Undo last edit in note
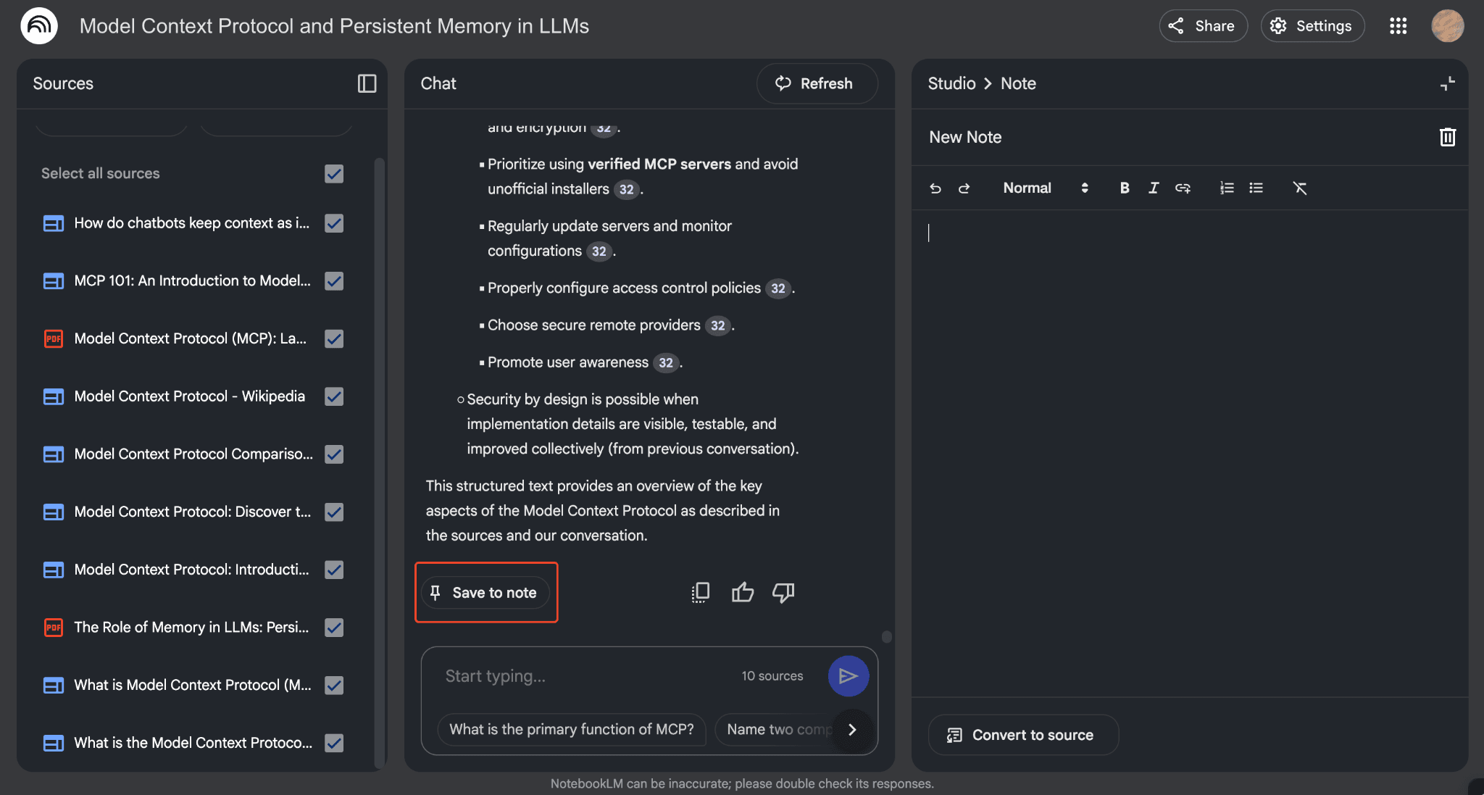This screenshot has width=1484, height=795. pos(935,188)
